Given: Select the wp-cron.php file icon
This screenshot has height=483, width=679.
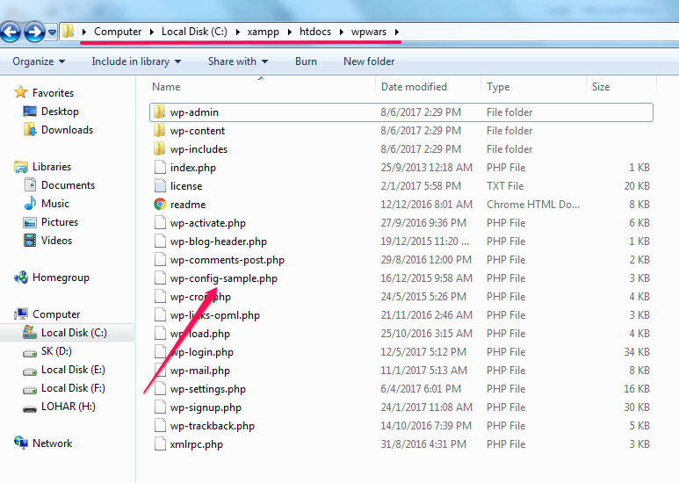Looking at the screenshot, I should (160, 297).
